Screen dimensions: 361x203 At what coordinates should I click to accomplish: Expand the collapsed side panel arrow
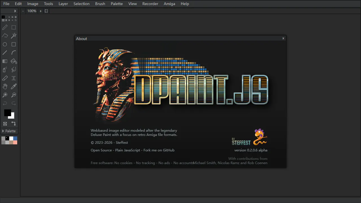[x=15, y=11]
